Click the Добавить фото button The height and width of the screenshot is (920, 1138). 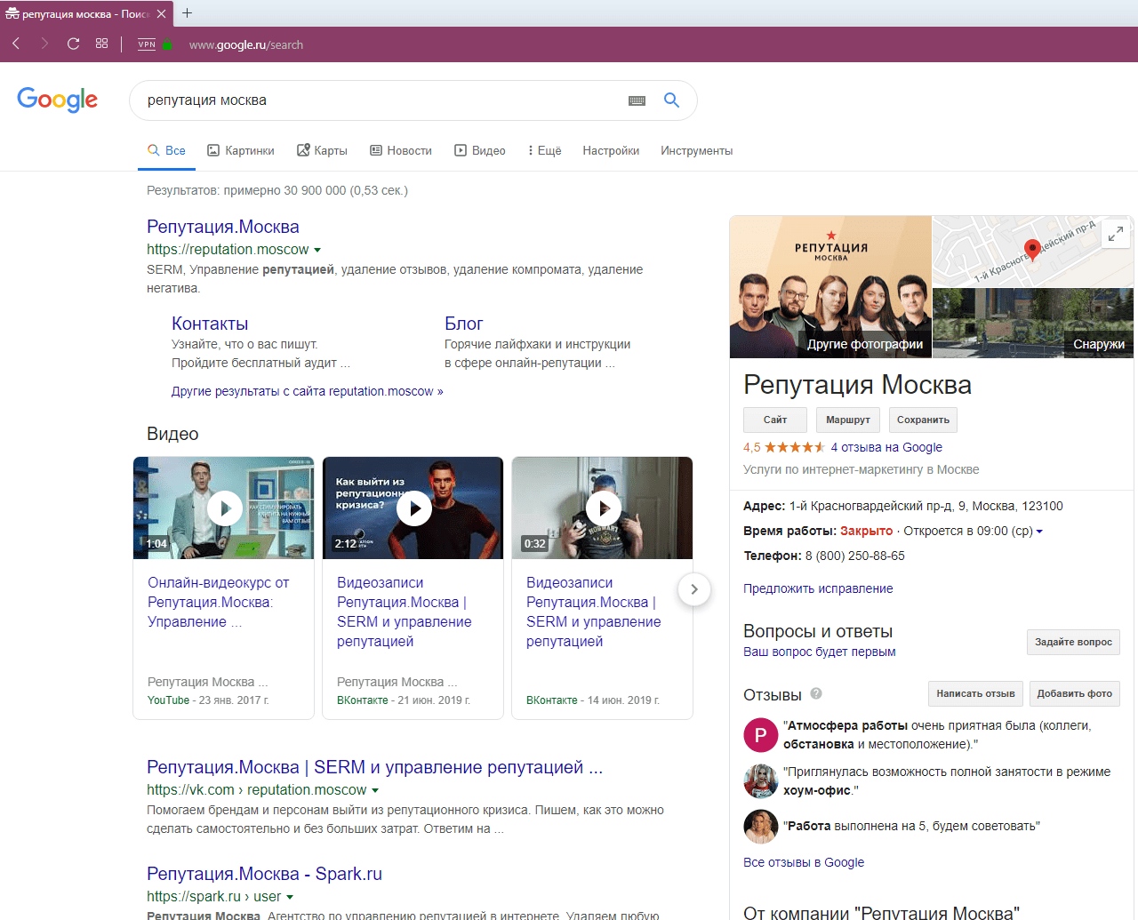(1074, 693)
